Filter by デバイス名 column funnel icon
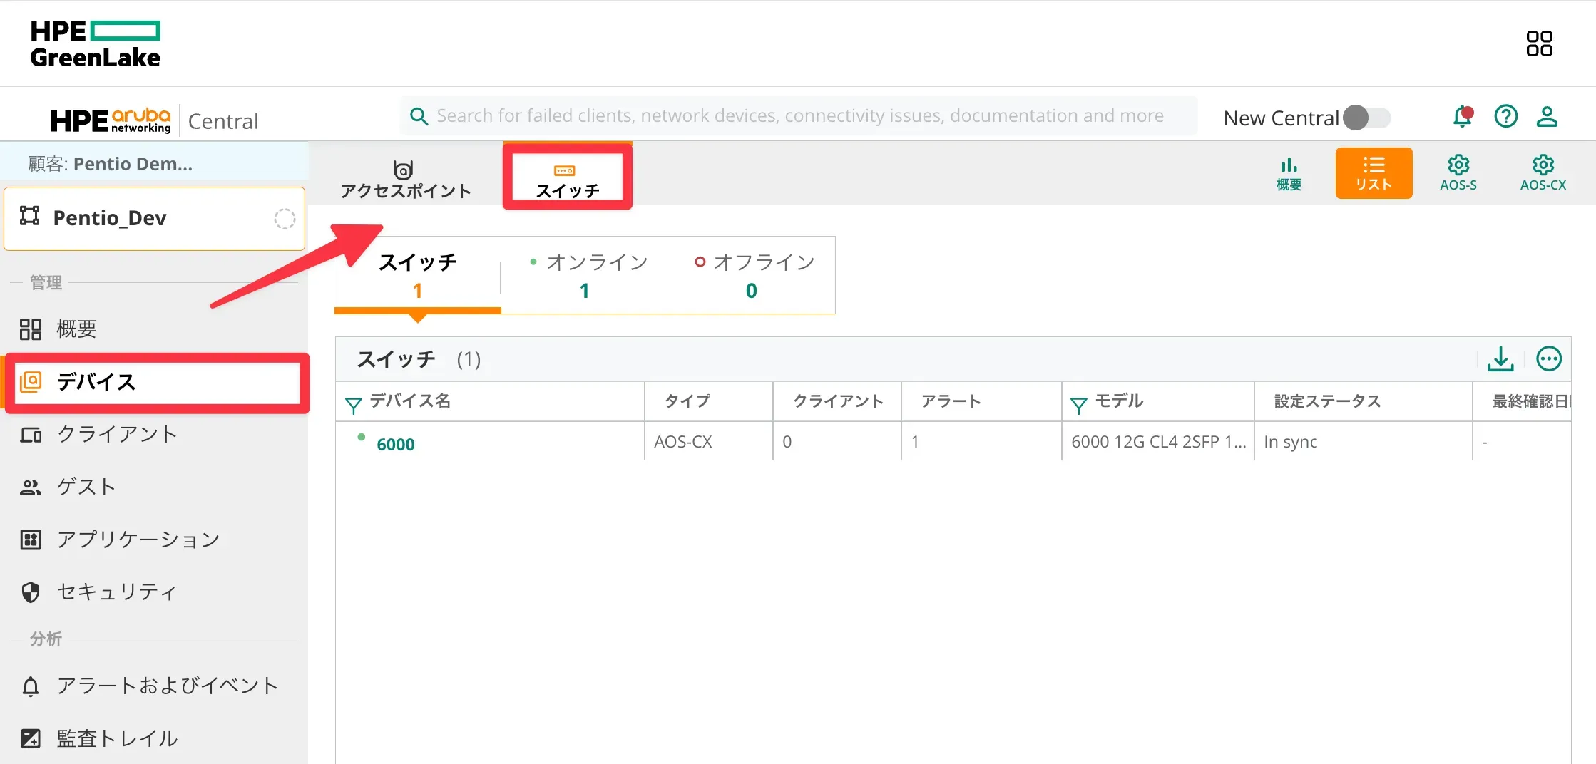Image resolution: width=1596 pixels, height=764 pixels. (x=353, y=405)
